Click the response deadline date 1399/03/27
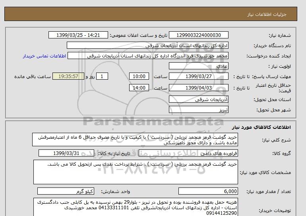The width and height of the screenshot is (306, 216). 198,76
